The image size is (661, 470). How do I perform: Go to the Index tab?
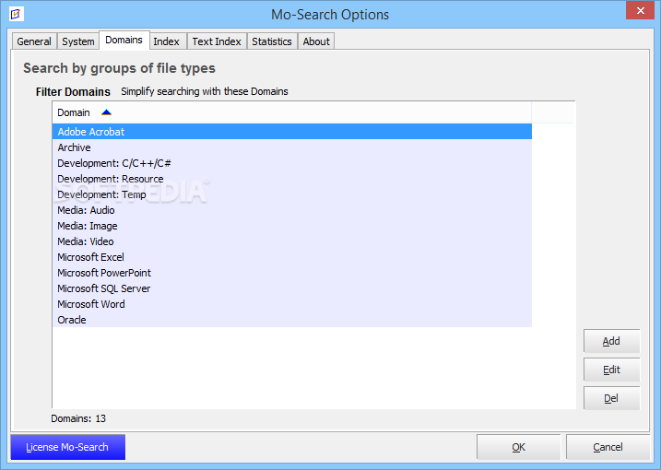coord(167,41)
